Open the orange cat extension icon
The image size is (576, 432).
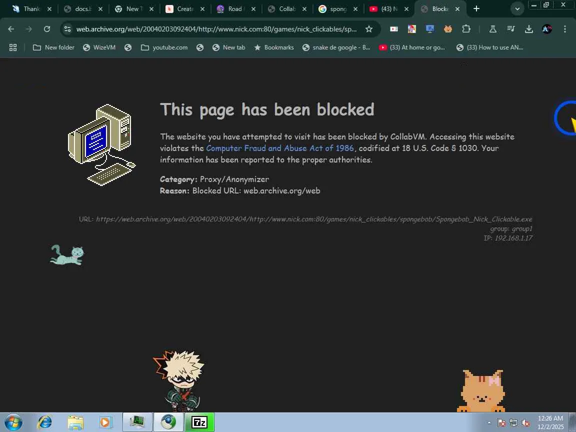(448, 29)
